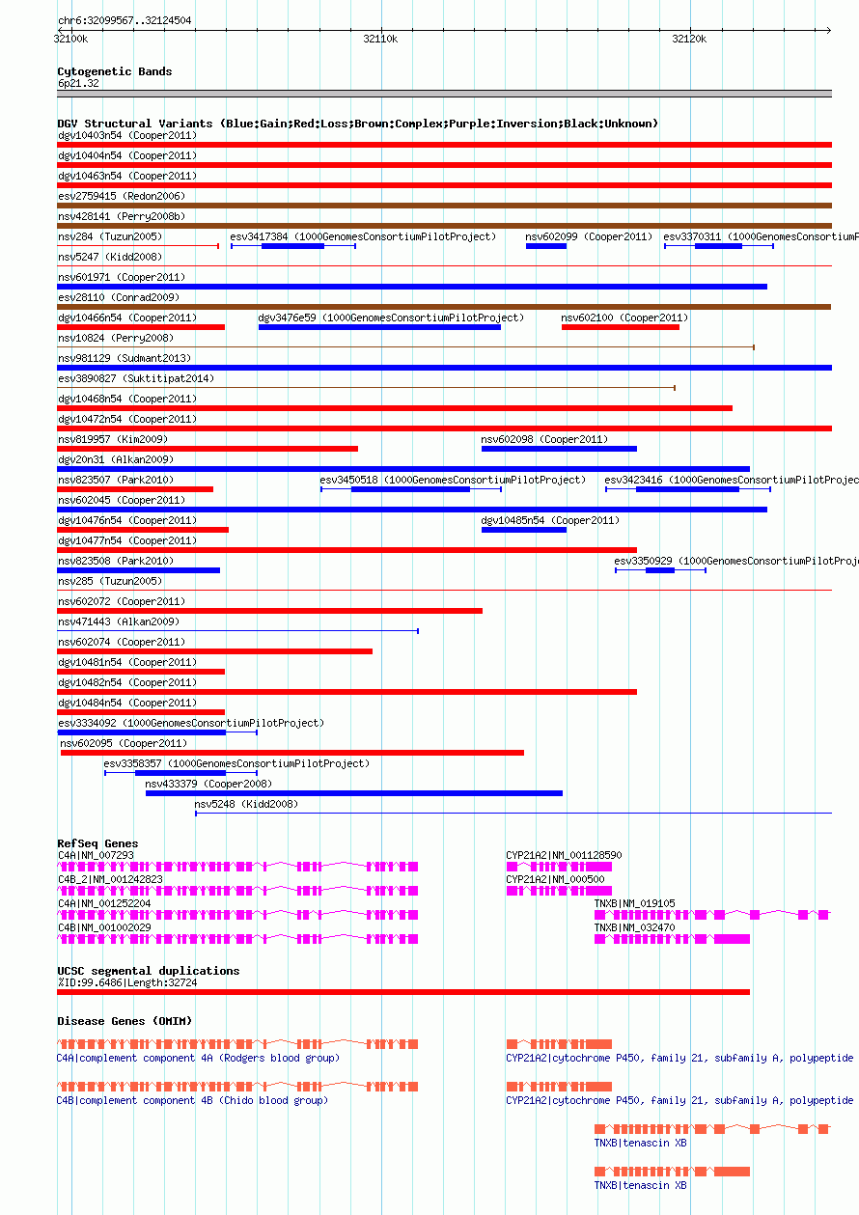Click the nsv433379 (Cooper2008) label
The image size is (859, 1215).
click(x=208, y=784)
